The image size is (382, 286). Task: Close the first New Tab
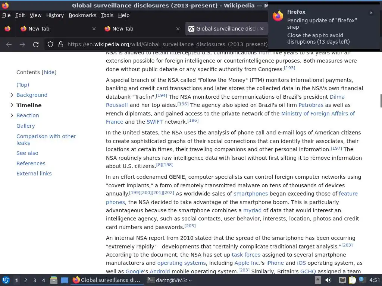pyautogui.click(x=94, y=29)
